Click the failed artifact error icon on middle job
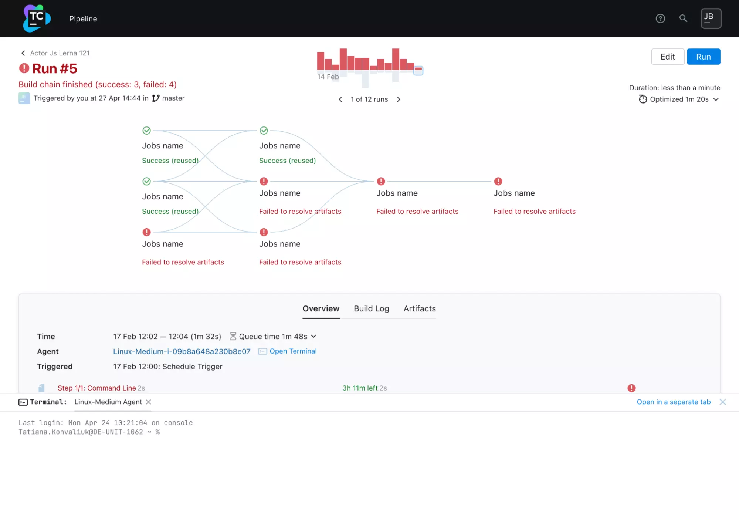 [380, 181]
